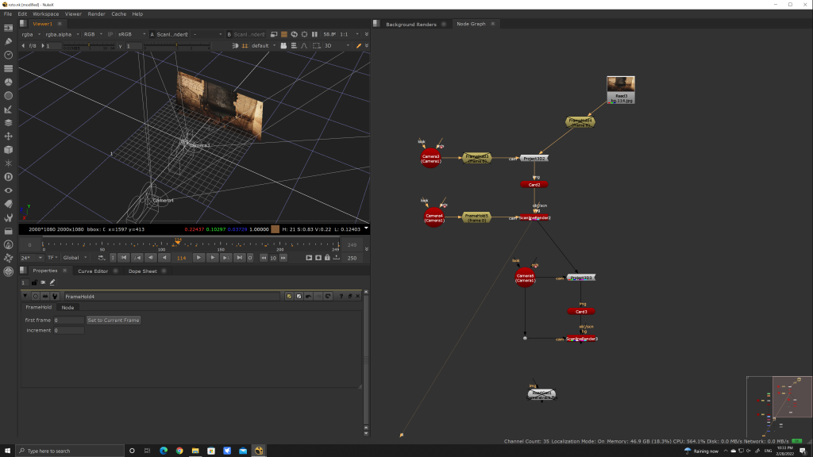Click the sampled brown color swatch
Viewport: 813px width, 457px height.
coord(275,229)
